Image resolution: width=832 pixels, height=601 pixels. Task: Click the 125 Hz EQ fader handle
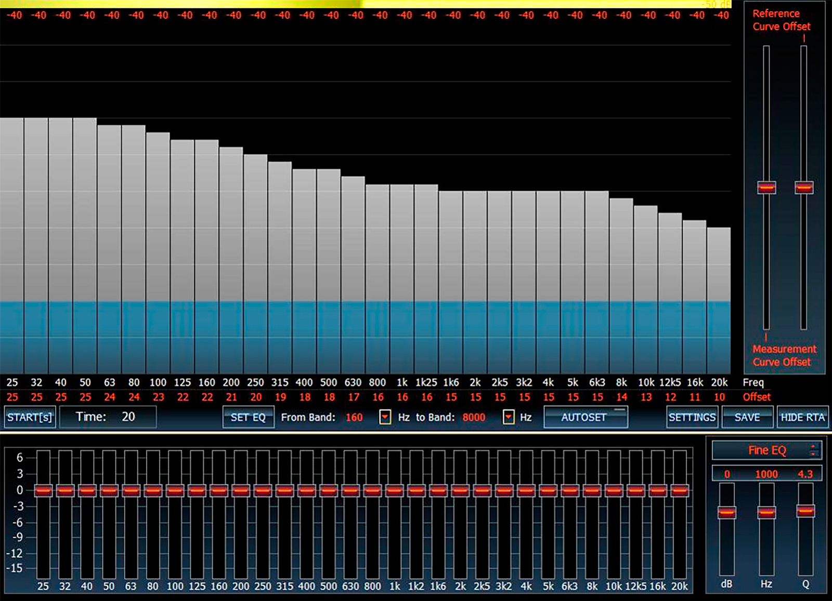[197, 490]
